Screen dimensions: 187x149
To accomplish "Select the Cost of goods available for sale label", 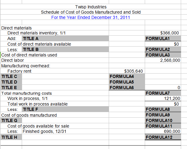I will coord(38,126).
